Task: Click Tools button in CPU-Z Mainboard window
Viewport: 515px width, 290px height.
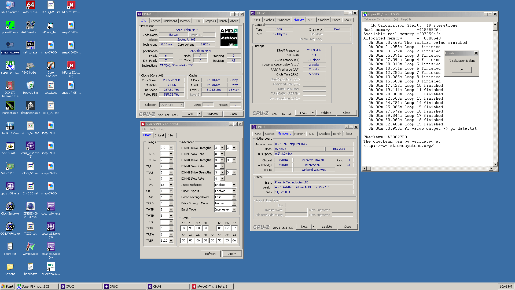Action: pos(304,227)
